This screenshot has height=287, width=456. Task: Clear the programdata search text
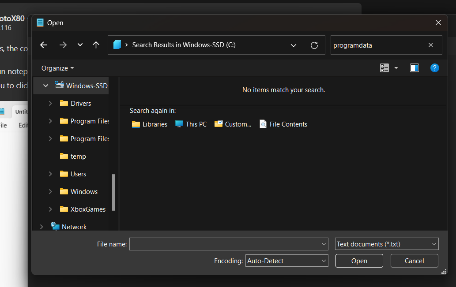(x=431, y=45)
